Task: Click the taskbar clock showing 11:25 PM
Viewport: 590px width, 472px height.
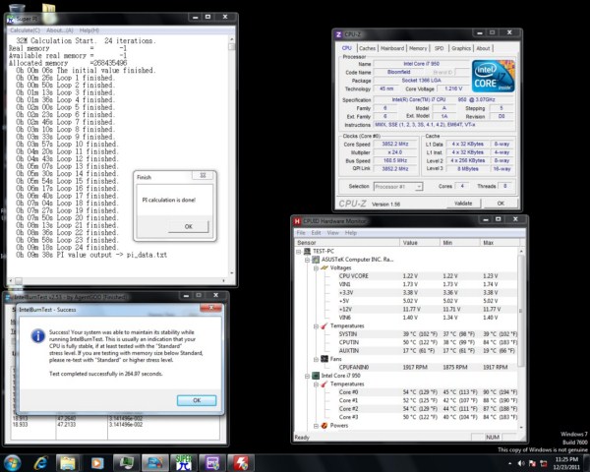Action: 566,463
